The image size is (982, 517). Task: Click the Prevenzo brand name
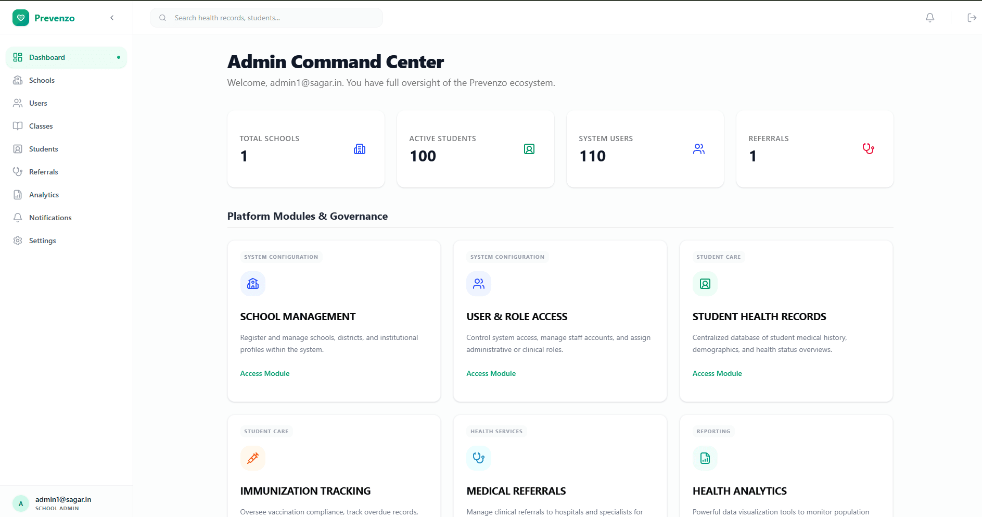click(55, 18)
